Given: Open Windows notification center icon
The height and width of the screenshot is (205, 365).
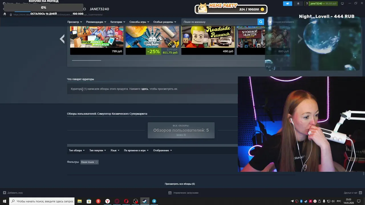Looking at the screenshot, I should (x=359, y=201).
